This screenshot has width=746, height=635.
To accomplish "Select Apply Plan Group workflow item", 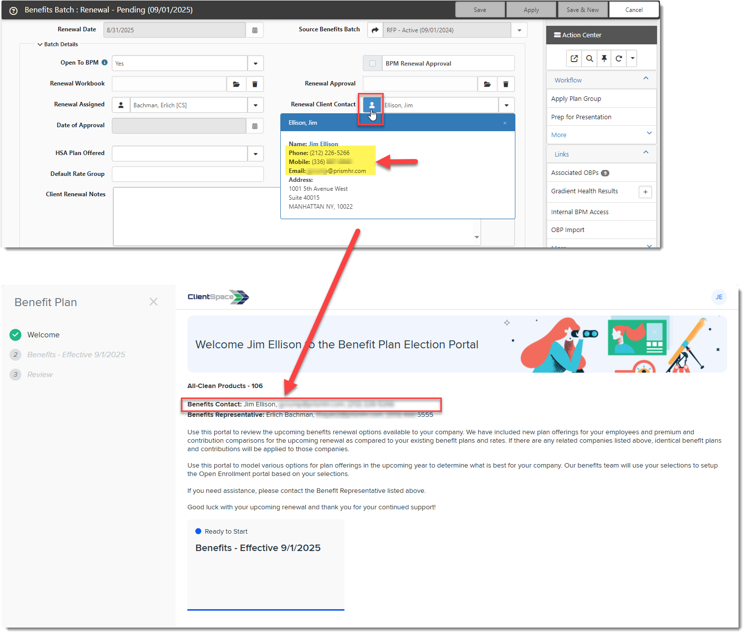I will coord(576,99).
